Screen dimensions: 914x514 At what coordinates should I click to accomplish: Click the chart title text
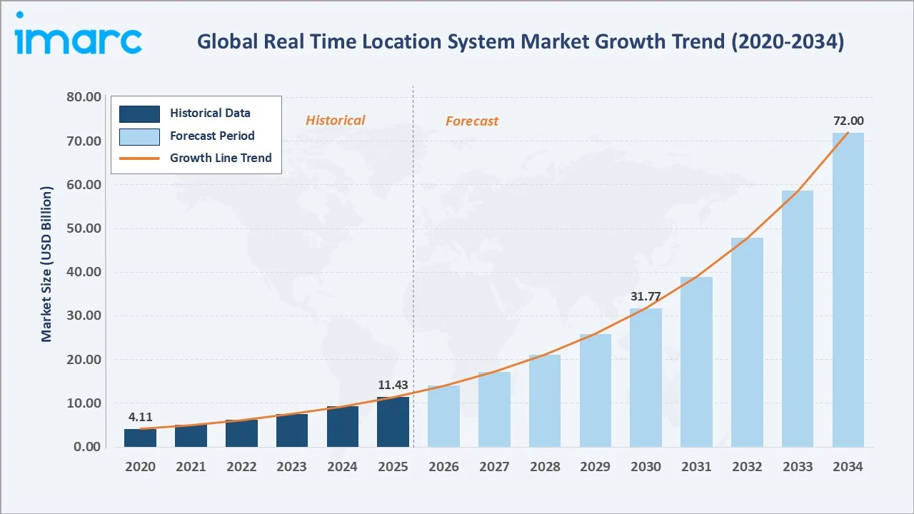click(x=521, y=41)
